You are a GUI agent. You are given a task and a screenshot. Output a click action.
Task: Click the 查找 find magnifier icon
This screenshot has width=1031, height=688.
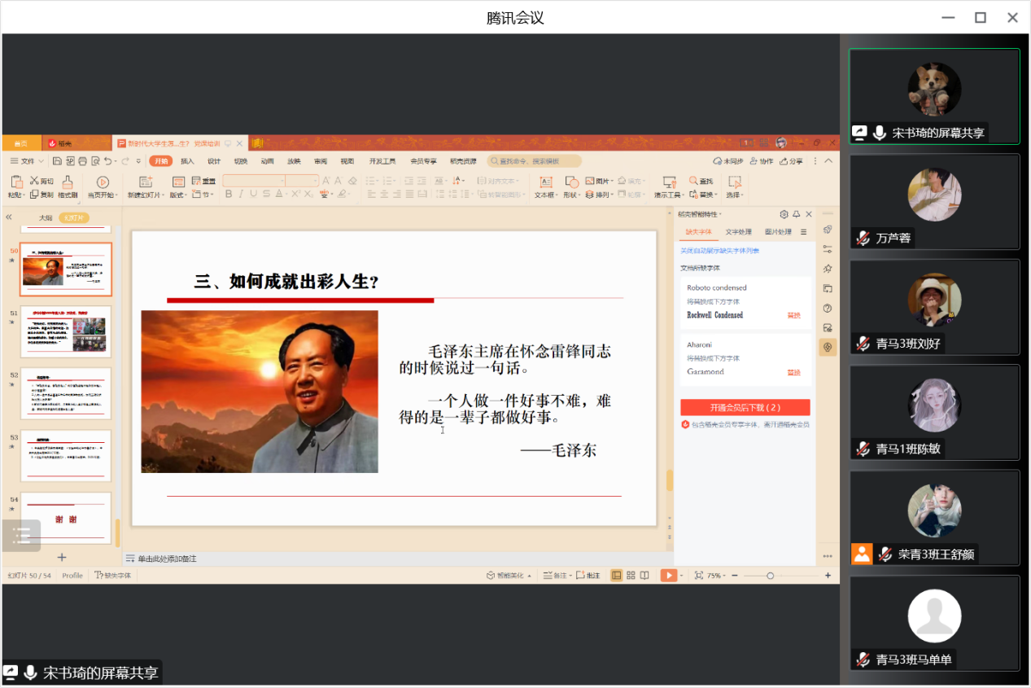coord(694,181)
